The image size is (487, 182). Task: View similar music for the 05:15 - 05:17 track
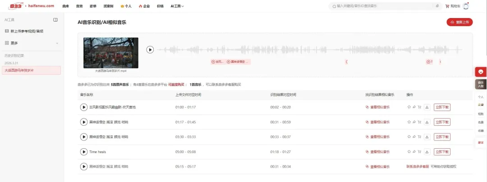[378, 167]
